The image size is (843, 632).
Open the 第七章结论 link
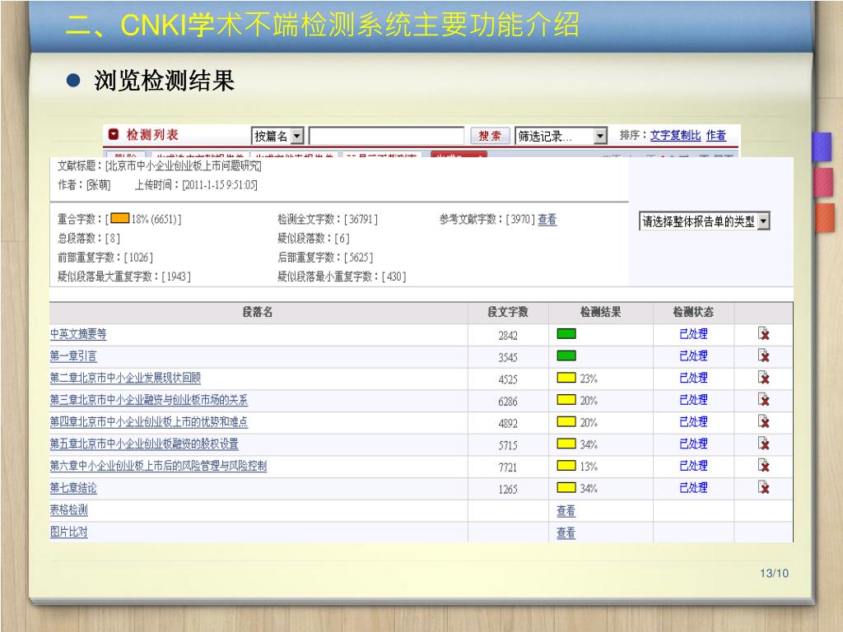(73, 488)
